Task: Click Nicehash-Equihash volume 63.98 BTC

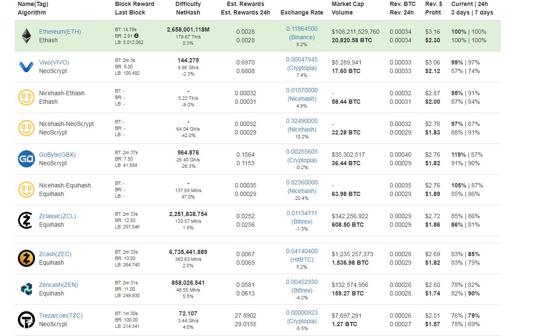Action: [346, 194]
